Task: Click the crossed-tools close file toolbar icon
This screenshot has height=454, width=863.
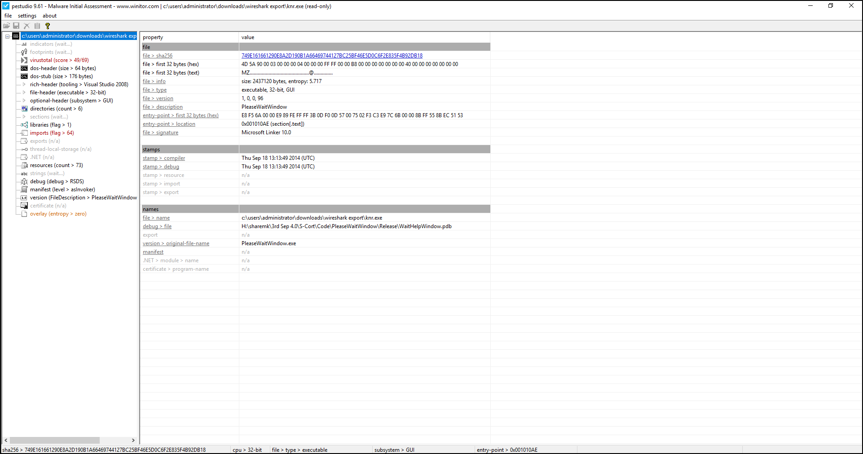Action: click(x=26, y=26)
